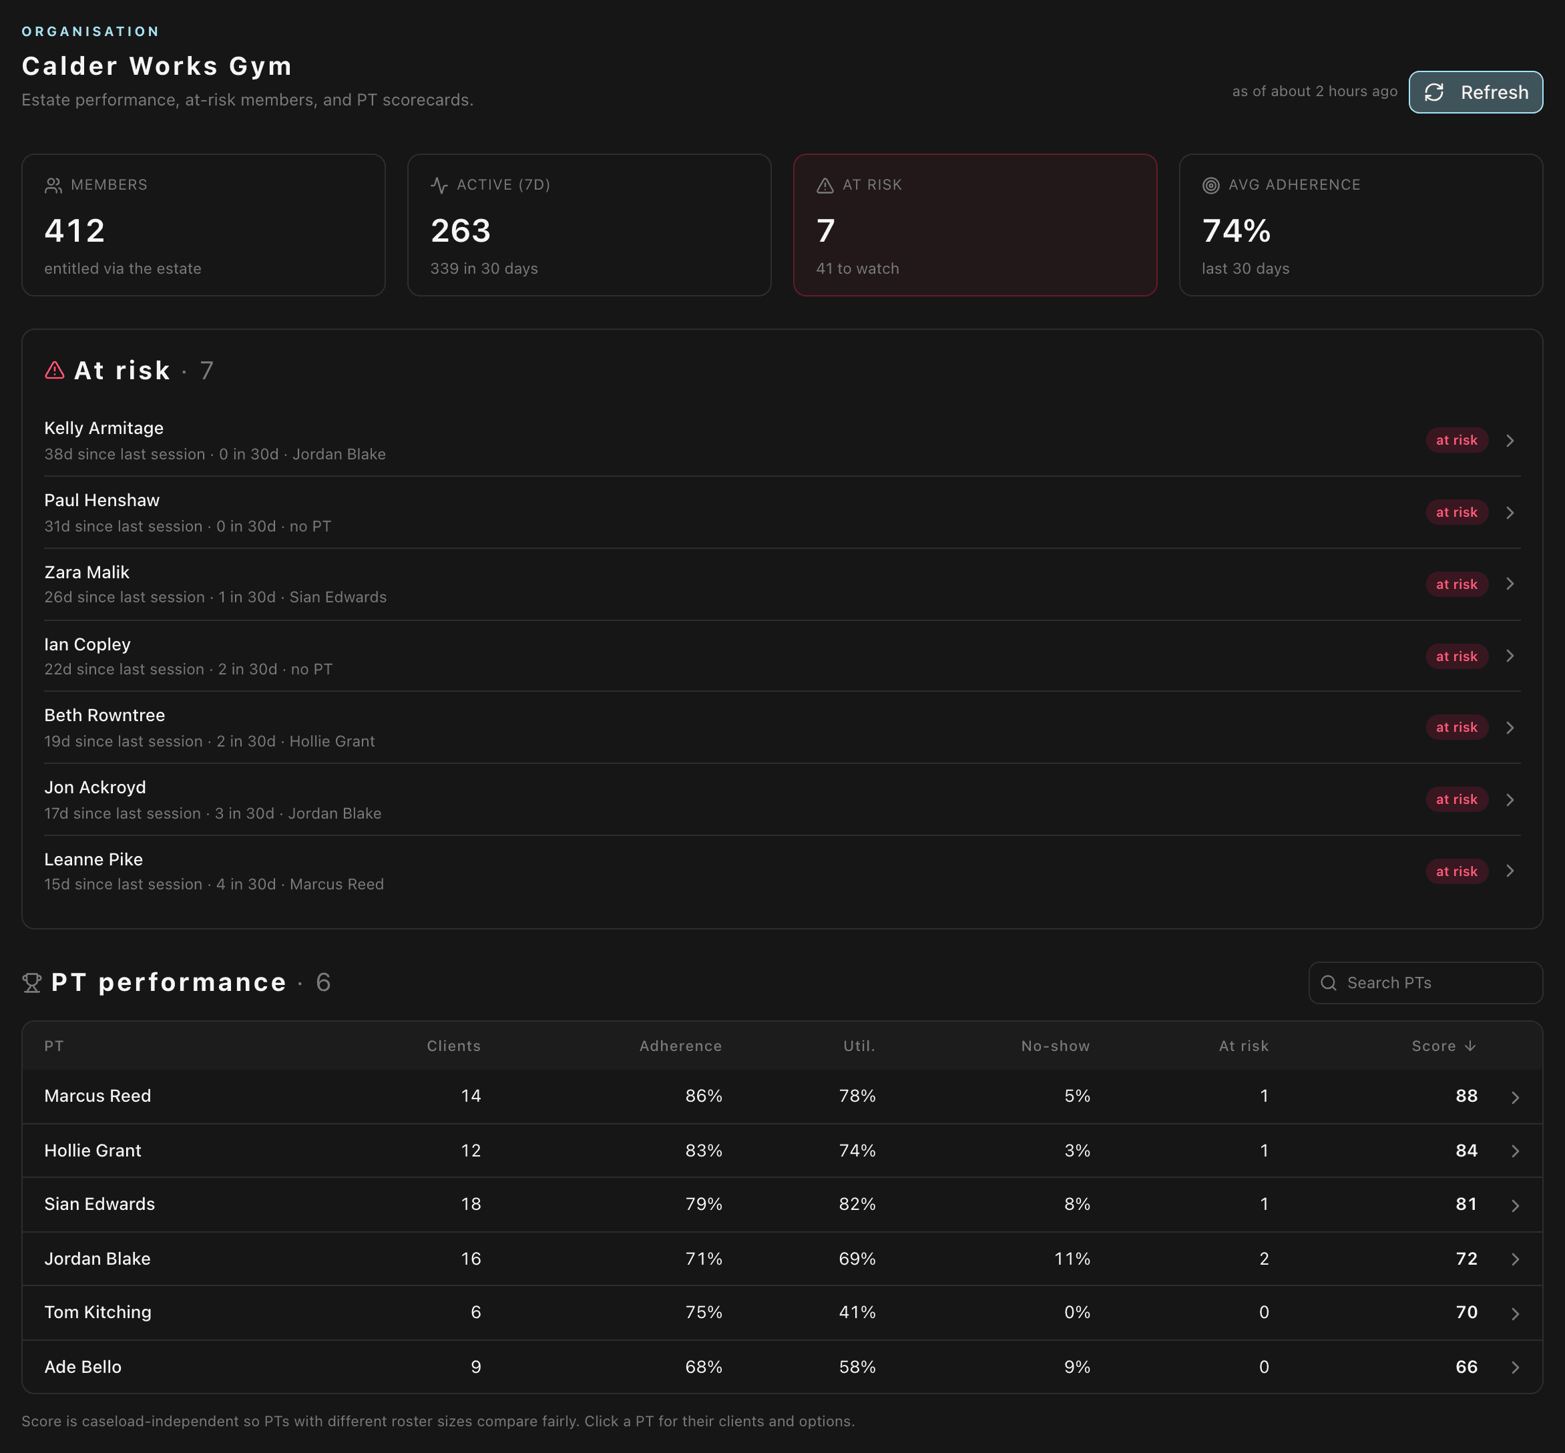Click the Members count 412
The height and width of the screenshot is (1453, 1565).
(x=75, y=230)
